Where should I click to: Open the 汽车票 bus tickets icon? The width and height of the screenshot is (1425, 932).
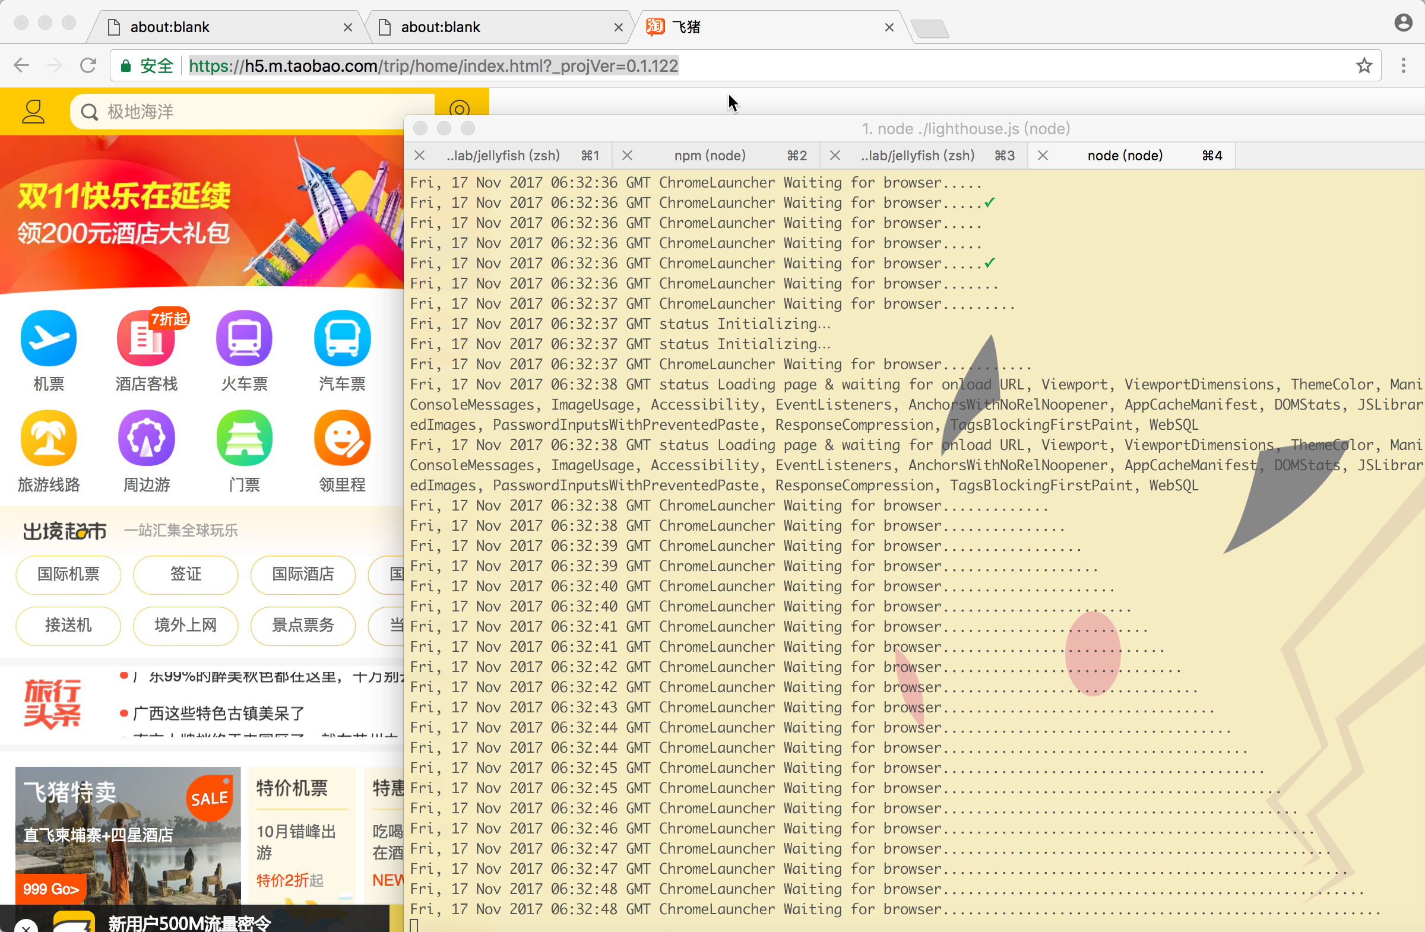[343, 338]
